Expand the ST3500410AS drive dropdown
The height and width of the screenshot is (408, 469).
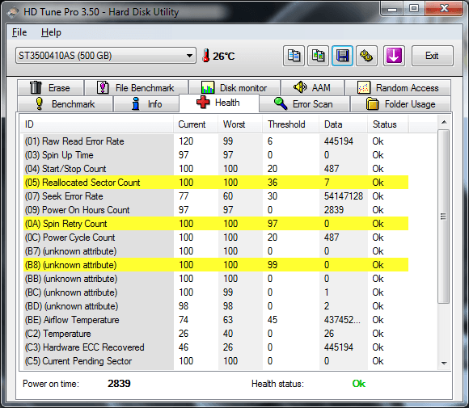[x=106, y=56]
